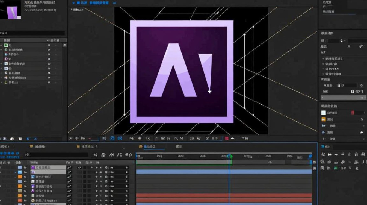Click the red icon in the viewer's bottom toolbar

click(x=227, y=138)
